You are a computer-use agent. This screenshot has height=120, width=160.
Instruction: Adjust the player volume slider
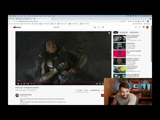pos(27,84)
